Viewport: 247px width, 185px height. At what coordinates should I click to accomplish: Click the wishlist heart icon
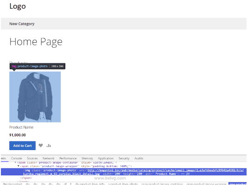[x=40, y=146]
